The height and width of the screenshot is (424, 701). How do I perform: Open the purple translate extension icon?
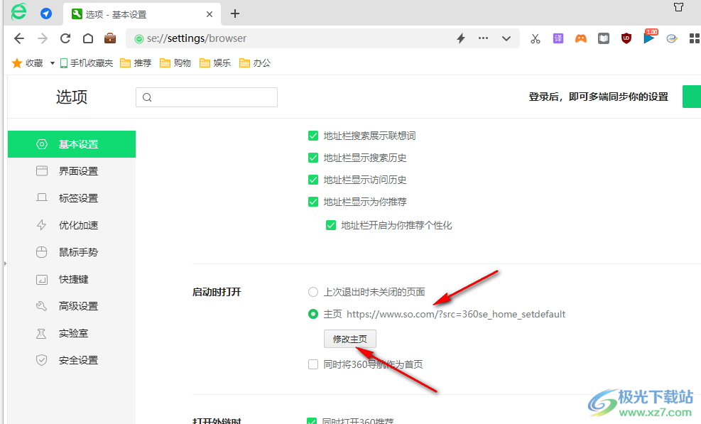point(558,38)
